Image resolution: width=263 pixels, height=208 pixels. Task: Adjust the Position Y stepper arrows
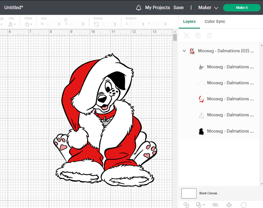pos(166,24)
